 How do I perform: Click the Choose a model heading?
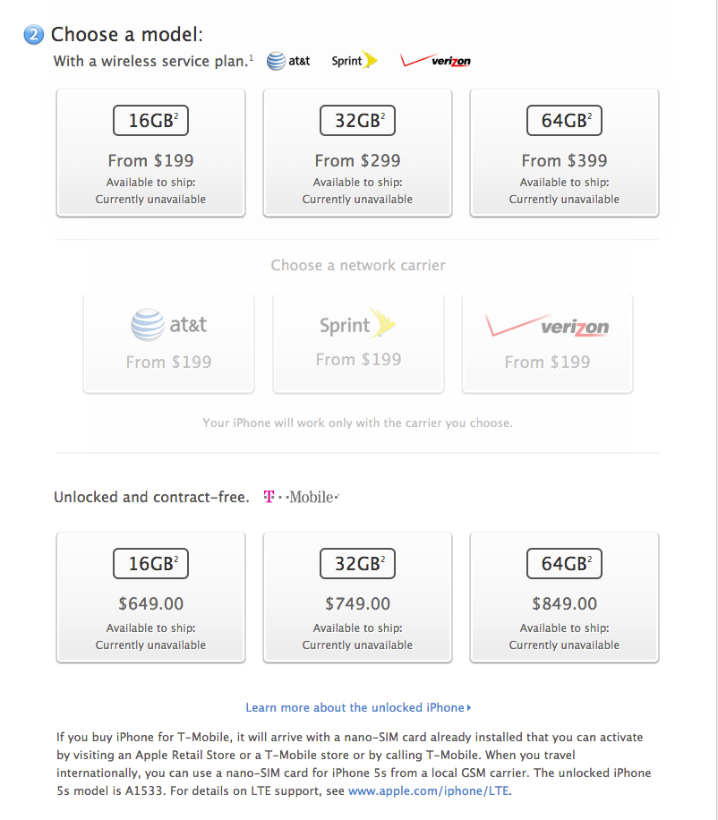point(127,35)
